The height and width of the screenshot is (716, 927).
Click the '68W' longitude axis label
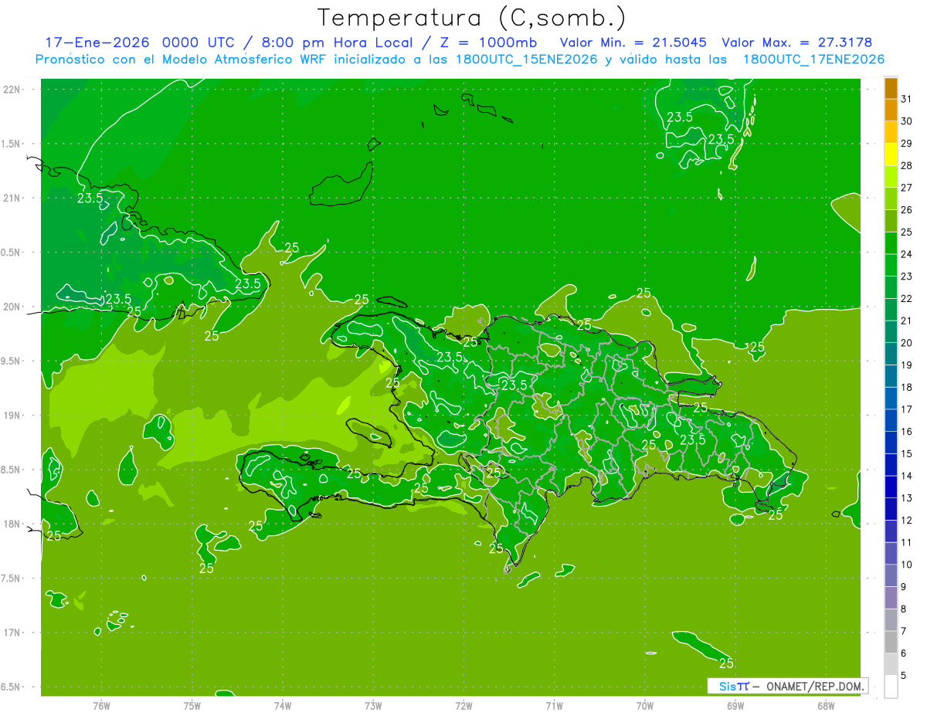pos(826,706)
